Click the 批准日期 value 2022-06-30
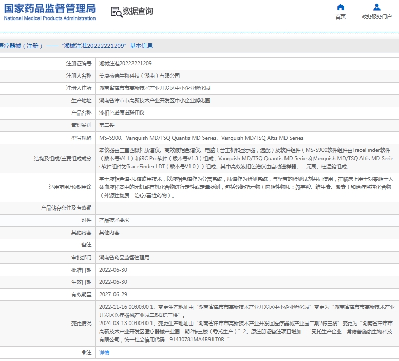The image size is (399, 361). [113, 270]
